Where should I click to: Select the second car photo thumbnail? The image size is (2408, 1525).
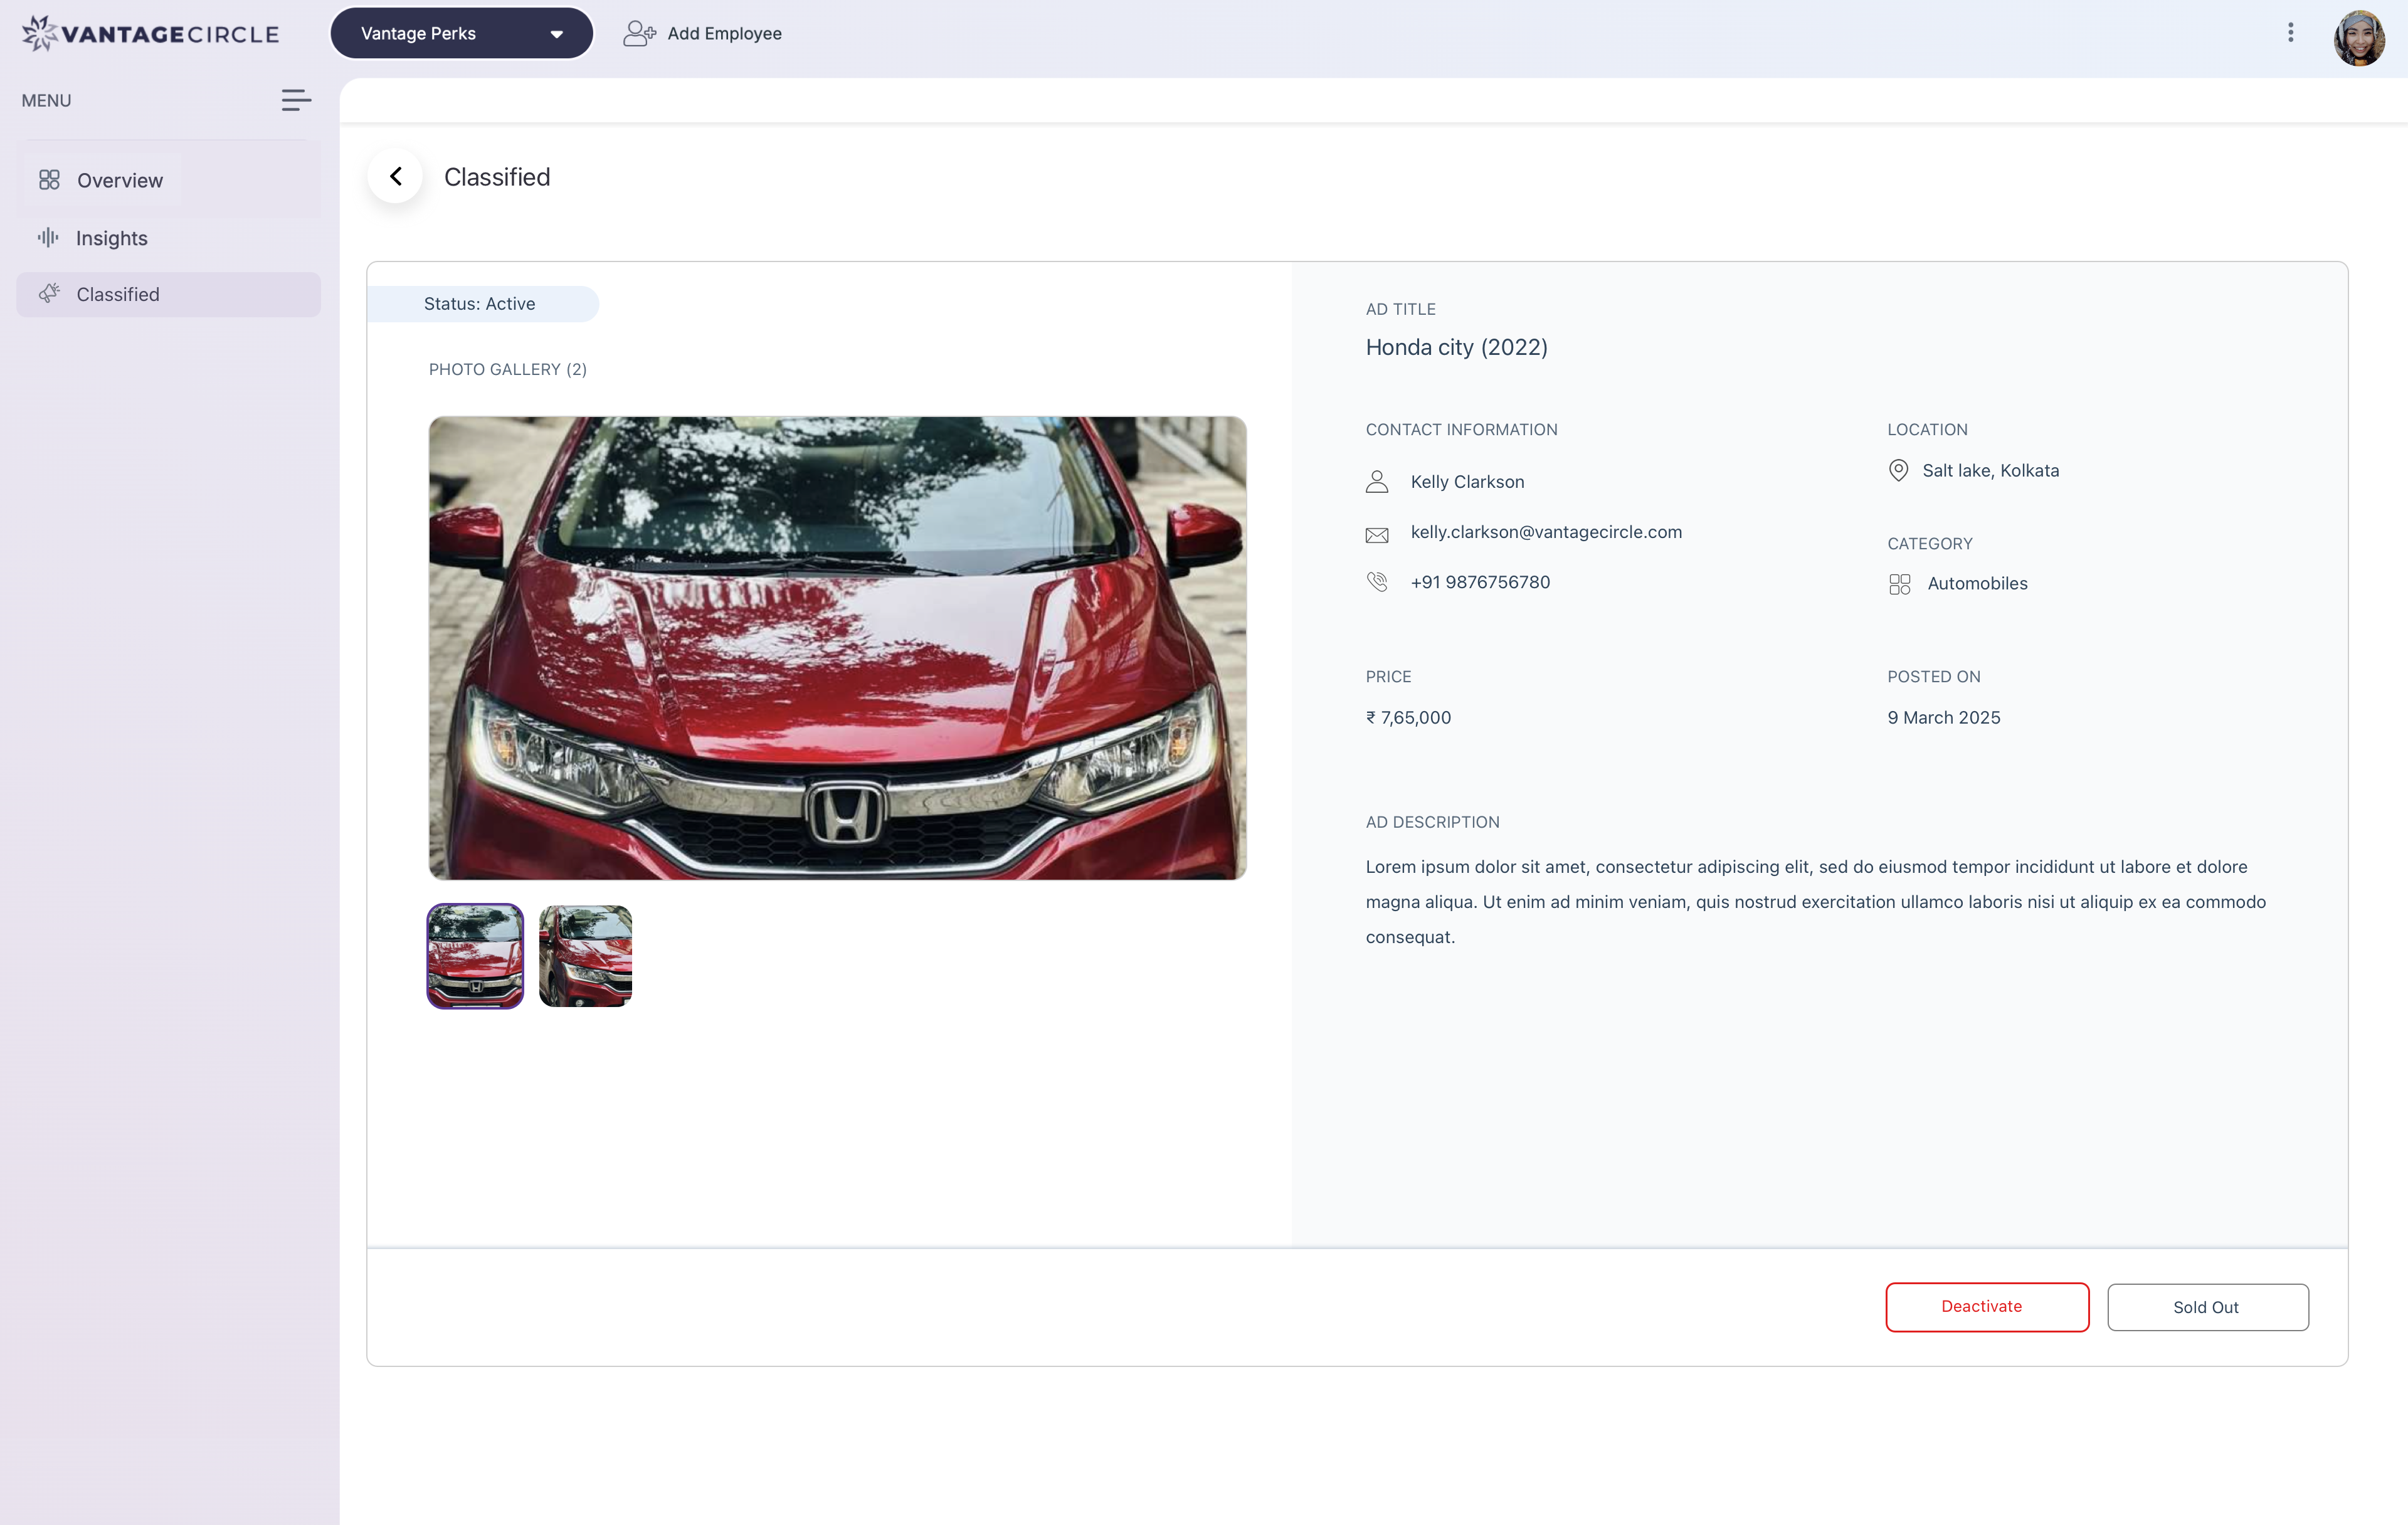point(585,956)
